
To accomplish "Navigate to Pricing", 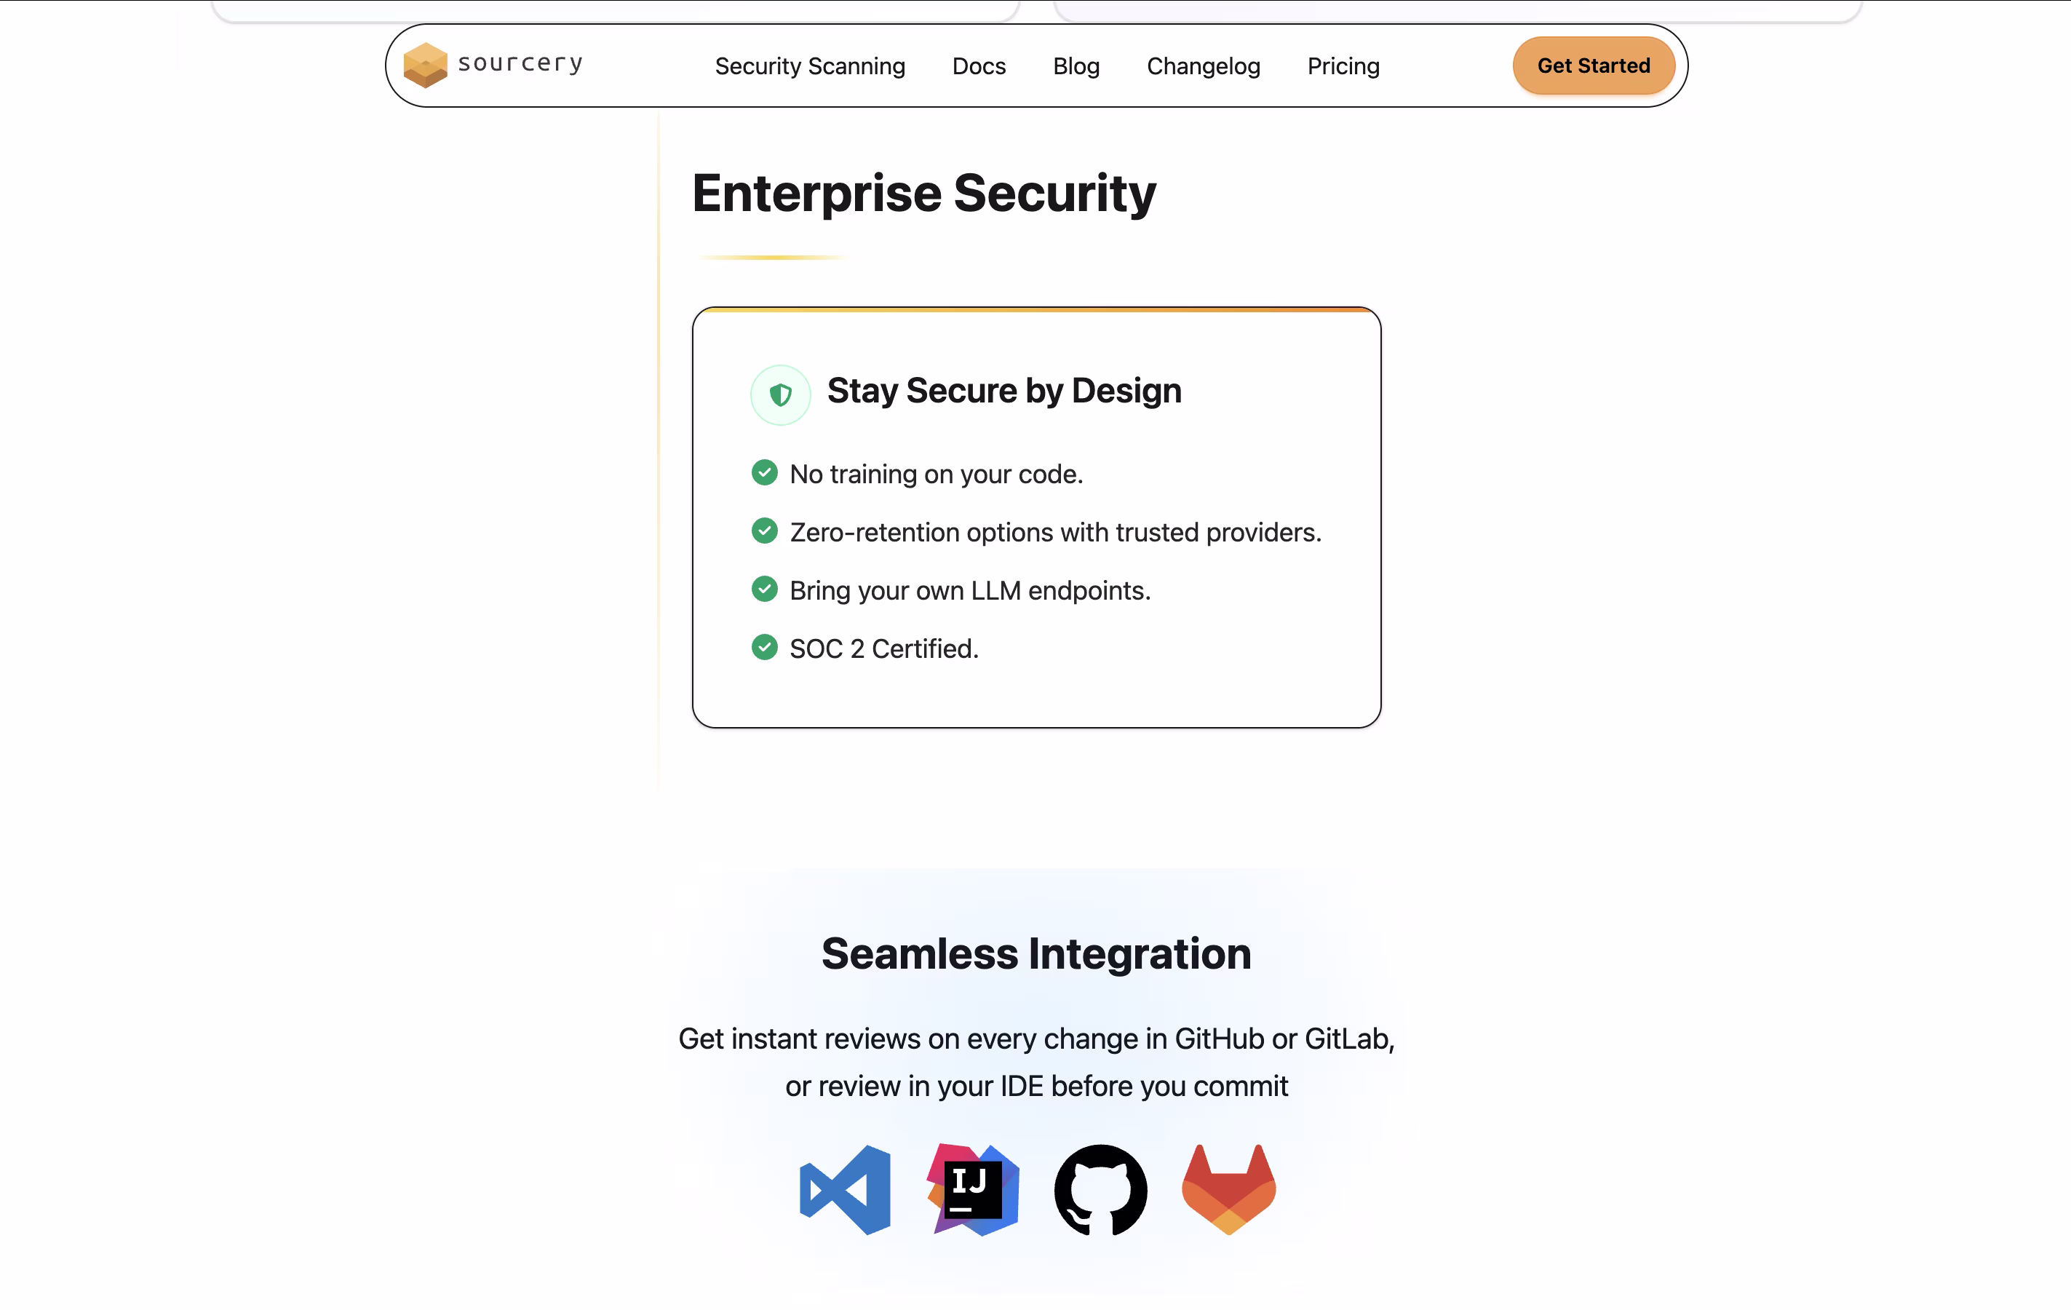I will pos(1343,66).
